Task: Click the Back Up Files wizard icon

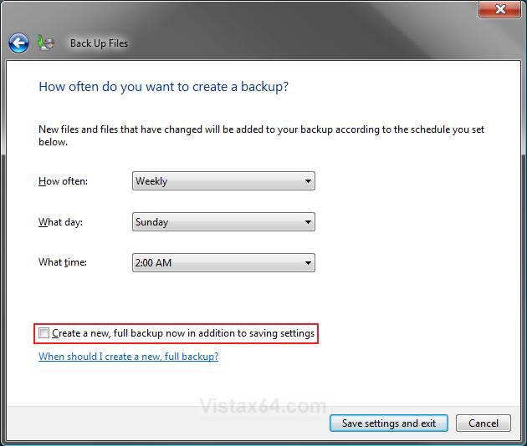Action: pyautogui.click(x=46, y=43)
